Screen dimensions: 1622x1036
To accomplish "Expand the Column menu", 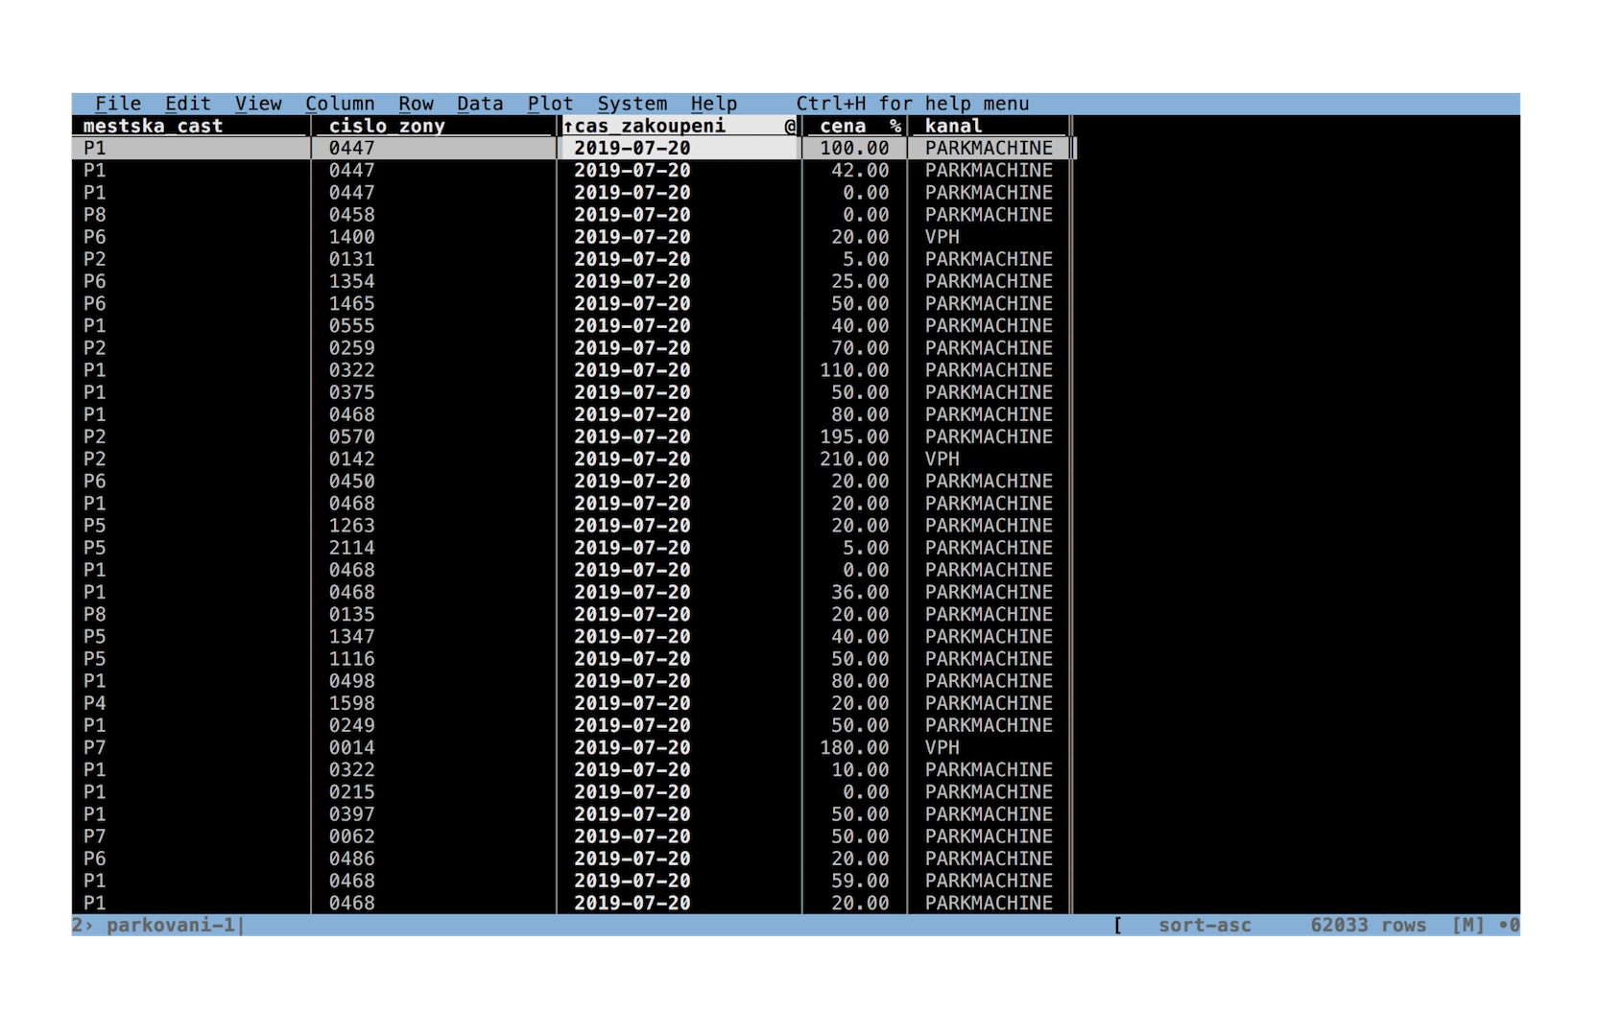I will click(x=340, y=104).
